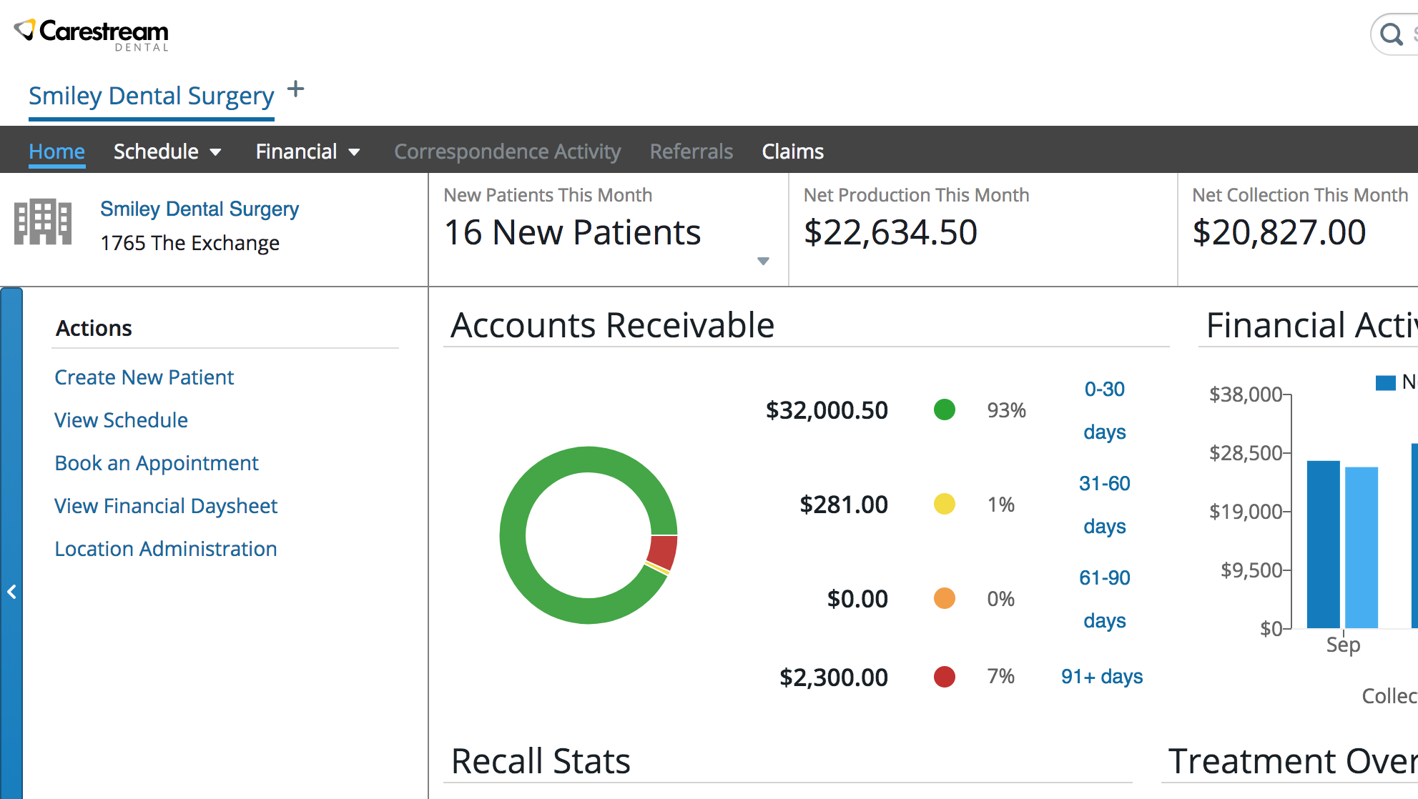The height and width of the screenshot is (799, 1418).
Task: Click the $9,500 axis label
Action: click(x=1251, y=570)
